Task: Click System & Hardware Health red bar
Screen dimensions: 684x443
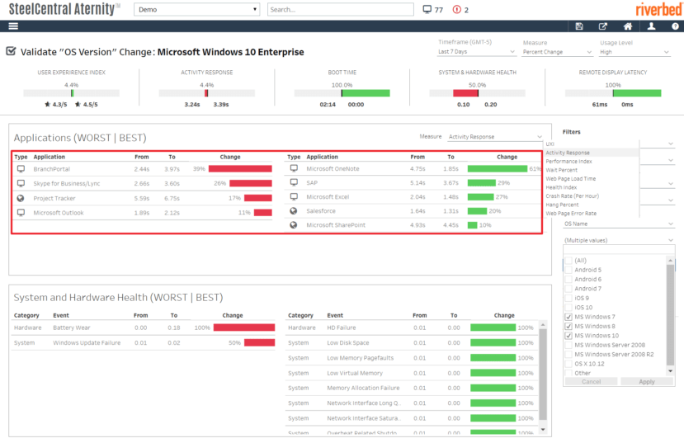Action: click(465, 93)
